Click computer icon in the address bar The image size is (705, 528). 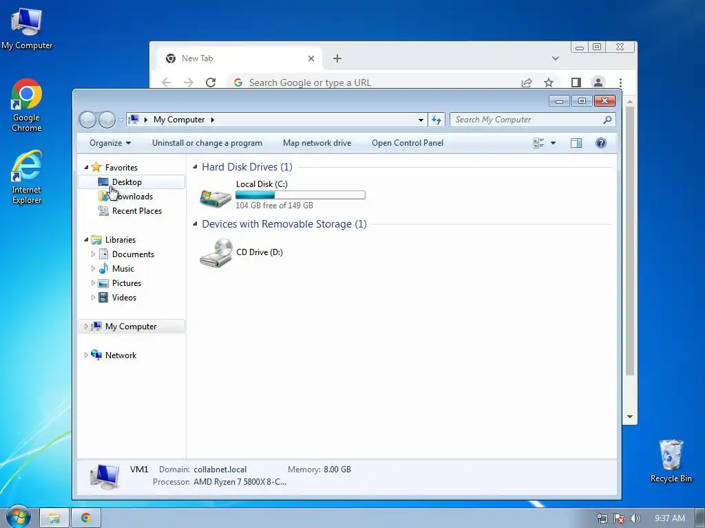pyautogui.click(x=134, y=120)
